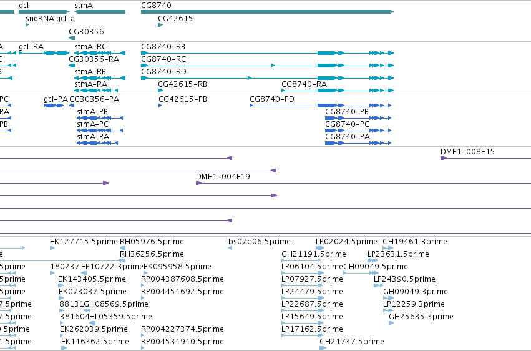Select EST GH09049.3prime
Viewport: 531px width, 351px height.
pos(416,292)
